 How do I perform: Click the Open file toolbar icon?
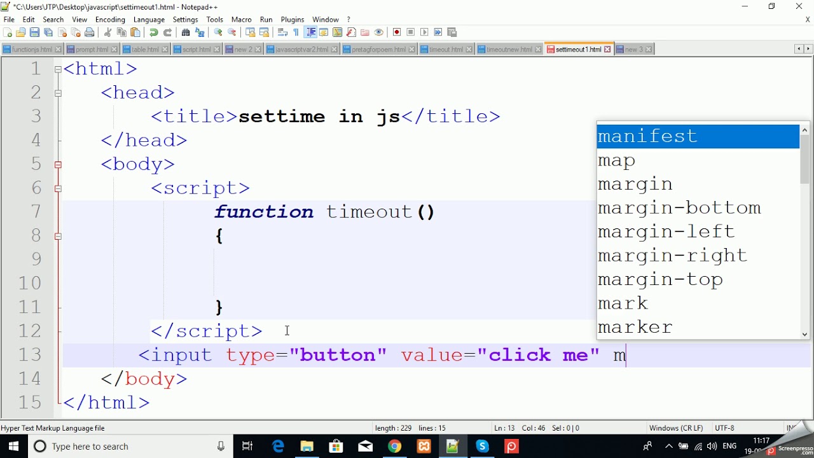coord(21,32)
